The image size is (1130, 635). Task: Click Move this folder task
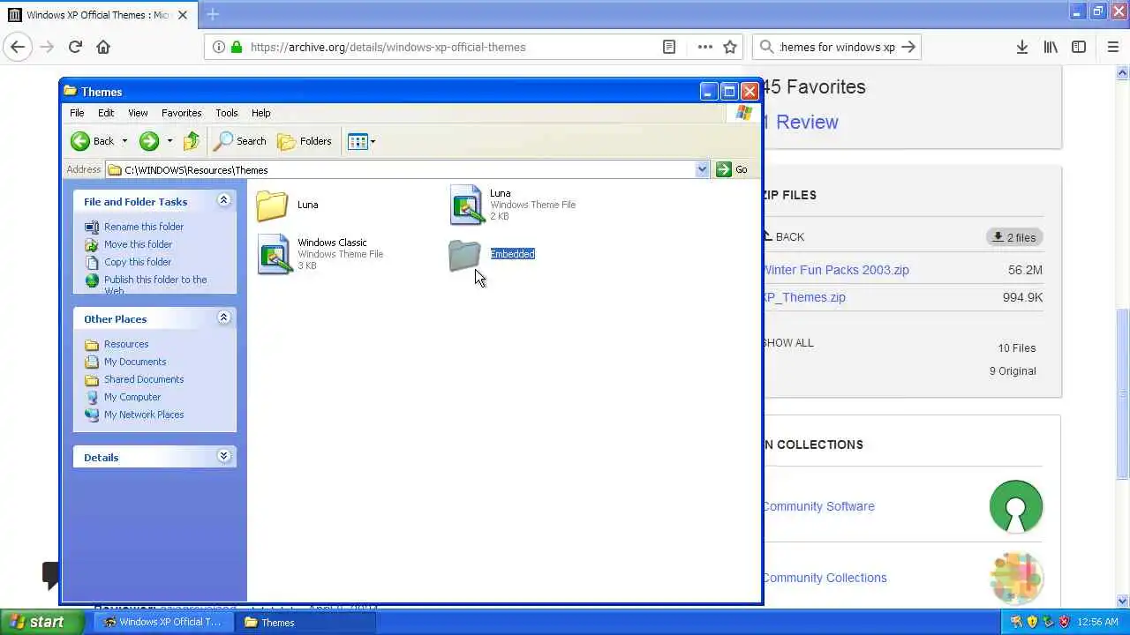pyautogui.click(x=129, y=244)
